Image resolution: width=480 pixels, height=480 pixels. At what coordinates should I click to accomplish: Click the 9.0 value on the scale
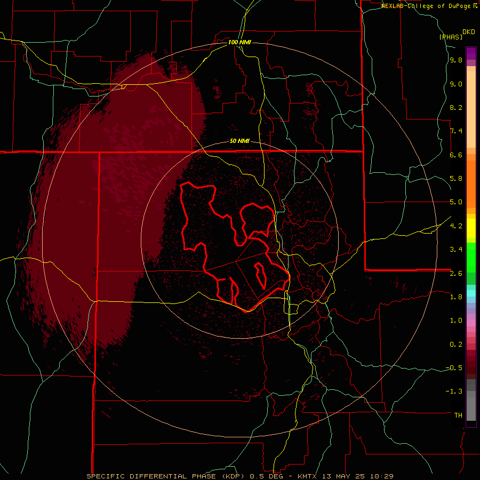coord(456,84)
